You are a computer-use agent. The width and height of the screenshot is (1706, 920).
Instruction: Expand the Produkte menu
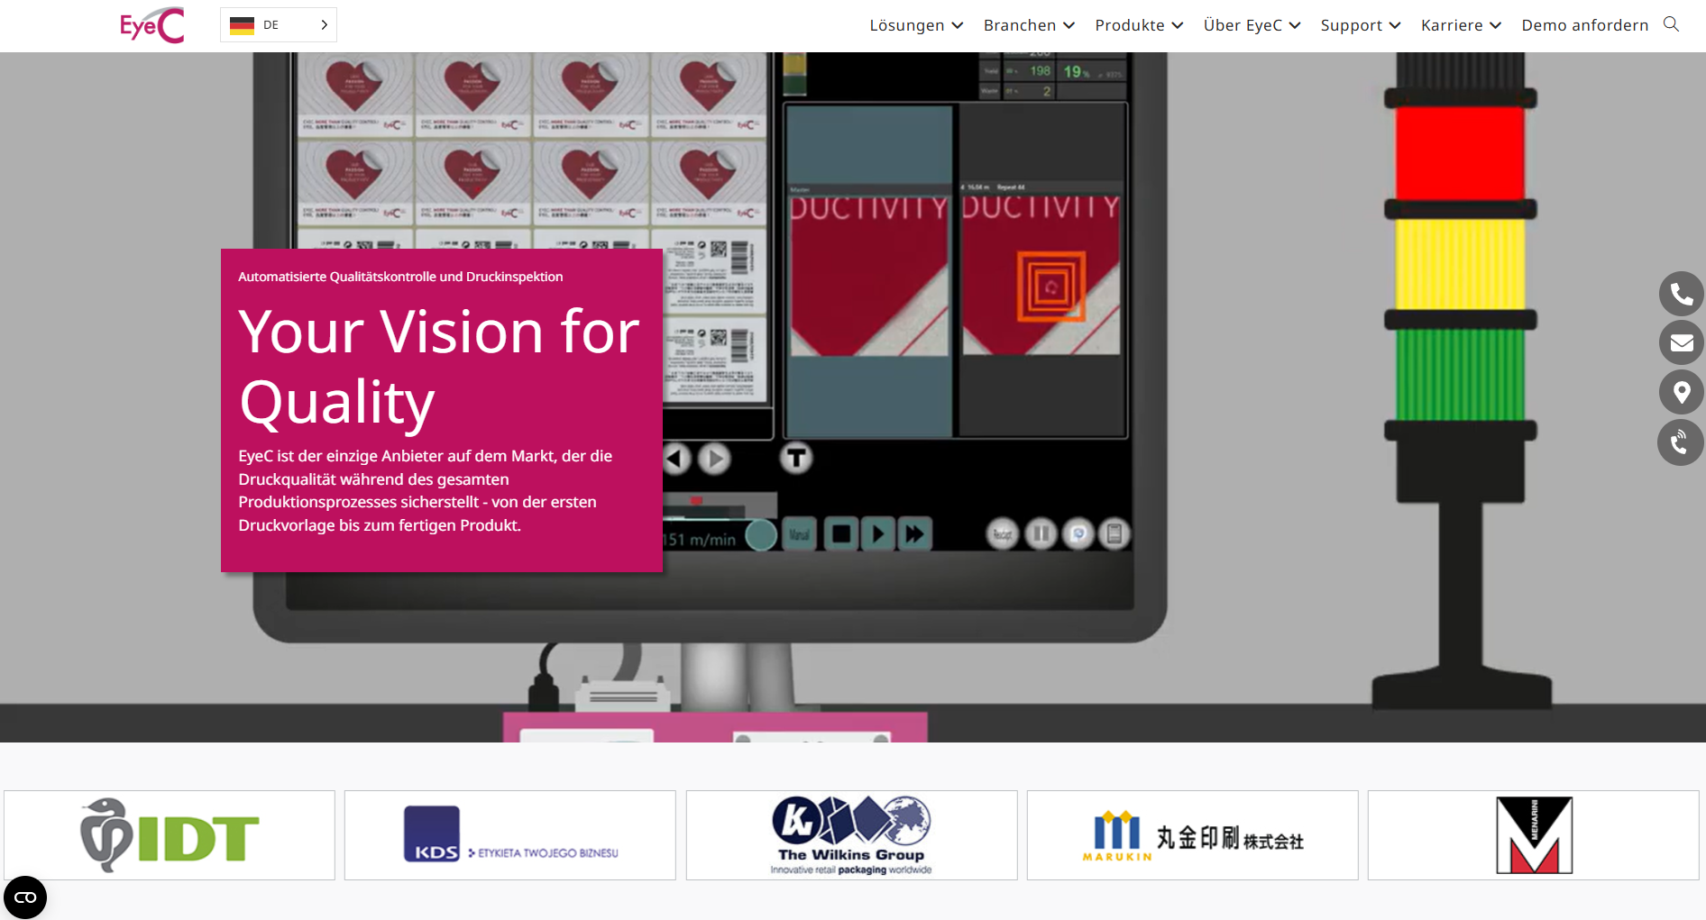[1139, 25]
